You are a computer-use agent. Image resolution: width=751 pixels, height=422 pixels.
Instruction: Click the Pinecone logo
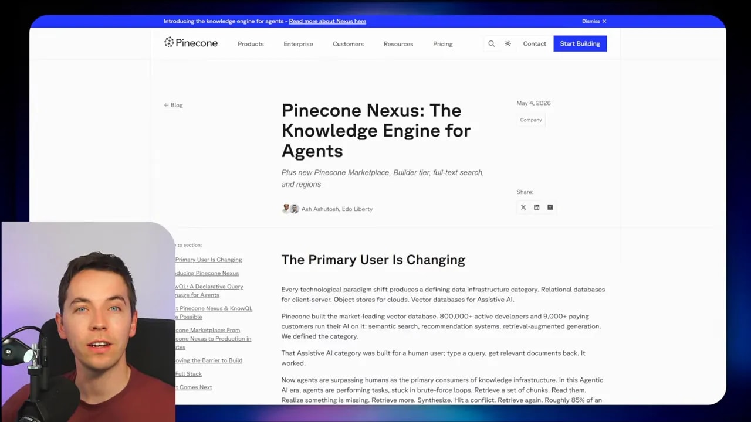191,42
